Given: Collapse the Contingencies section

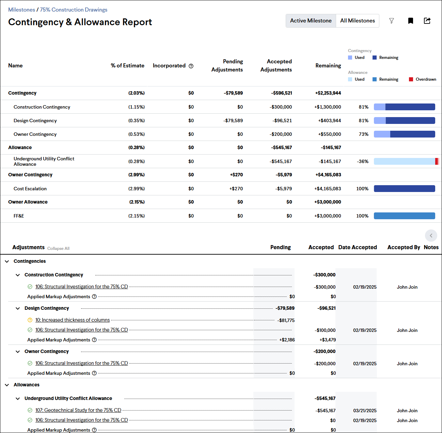Looking at the screenshot, I should pos(7,261).
